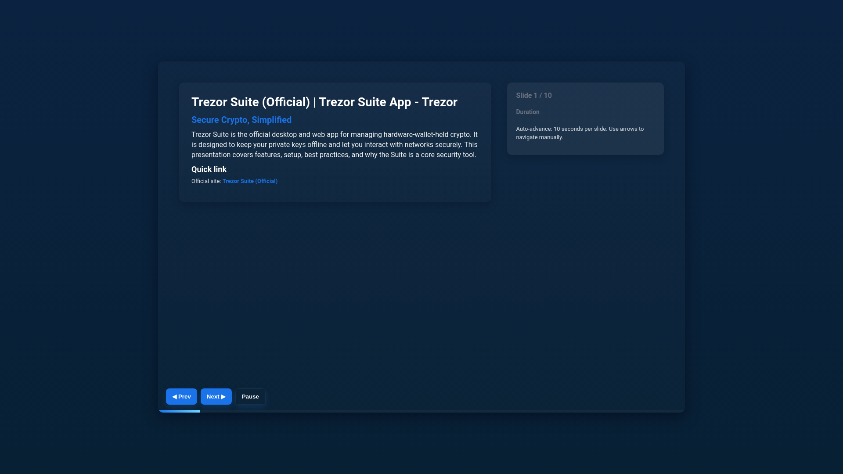Click the 'Secure Crypto, Simplified' subtitle
Image resolution: width=843 pixels, height=474 pixels.
pyautogui.click(x=241, y=120)
